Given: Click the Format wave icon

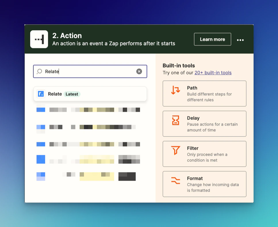Looking at the screenshot, I should tap(176, 180).
